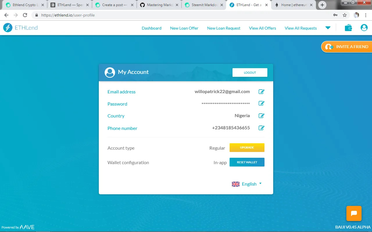Viewport: 372px width, 232px height.
Task: Click the site padlock icon
Action: coord(37,15)
